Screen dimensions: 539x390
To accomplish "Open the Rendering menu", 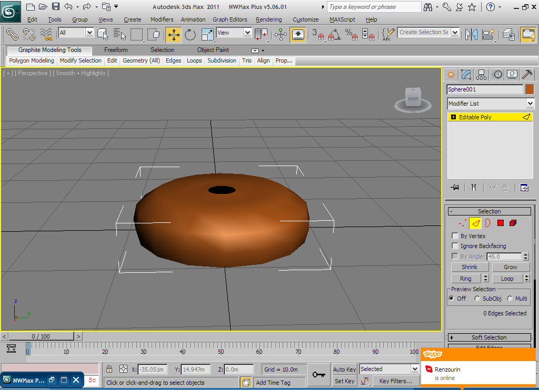I will click(268, 19).
